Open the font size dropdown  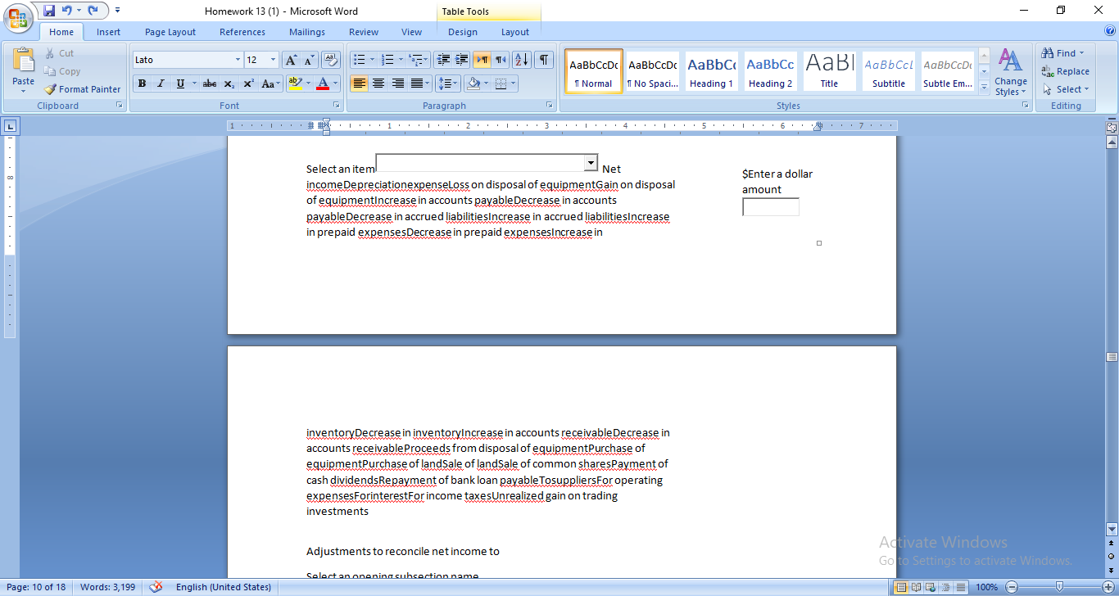(x=272, y=59)
